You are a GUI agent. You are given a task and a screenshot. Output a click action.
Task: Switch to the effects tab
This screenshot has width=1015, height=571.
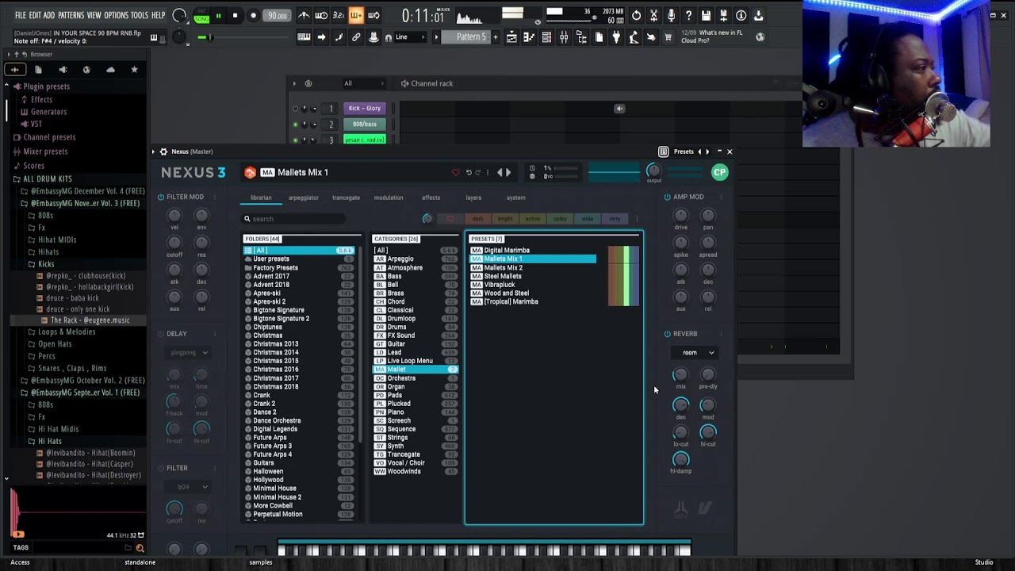(x=431, y=197)
